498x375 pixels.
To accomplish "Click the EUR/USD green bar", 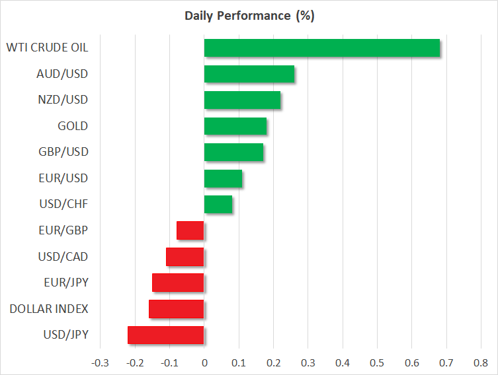I will tap(223, 178).
